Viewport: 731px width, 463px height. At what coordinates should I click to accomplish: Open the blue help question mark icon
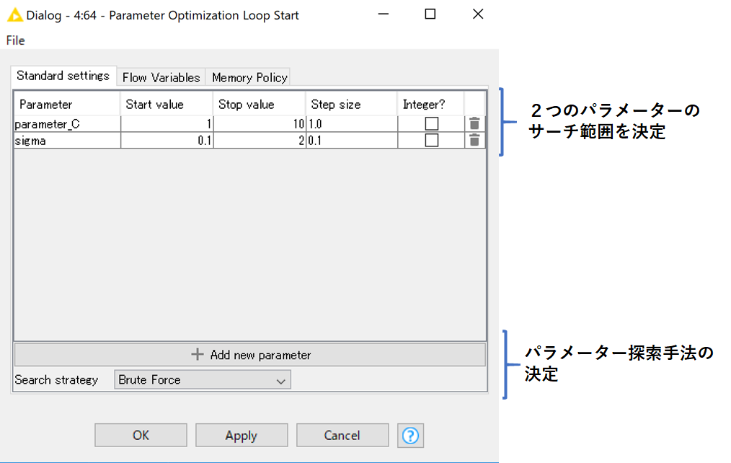410,435
